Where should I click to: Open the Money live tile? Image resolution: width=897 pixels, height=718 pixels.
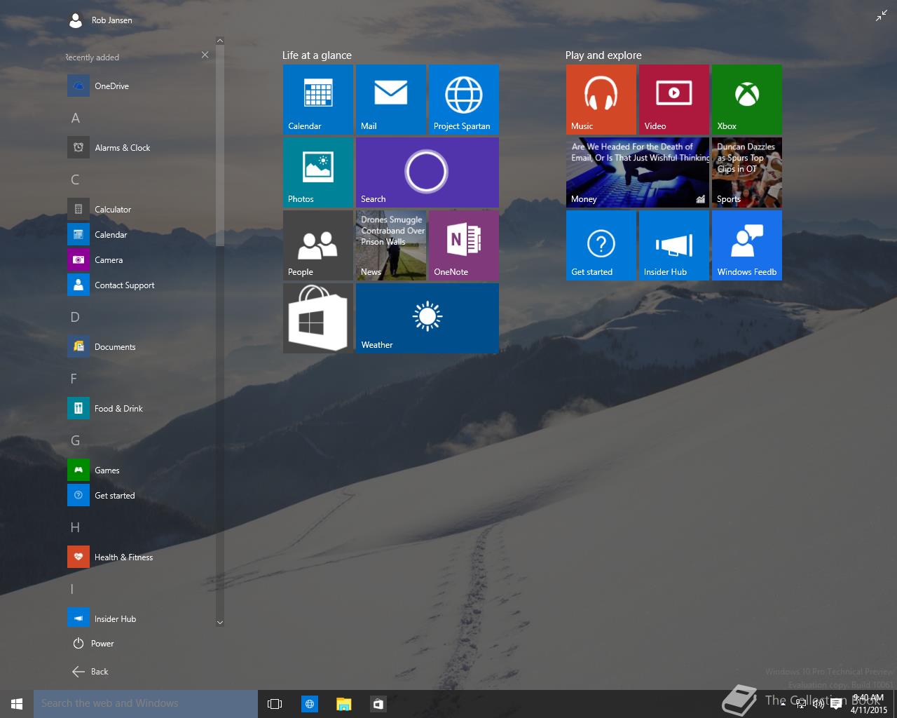638,172
